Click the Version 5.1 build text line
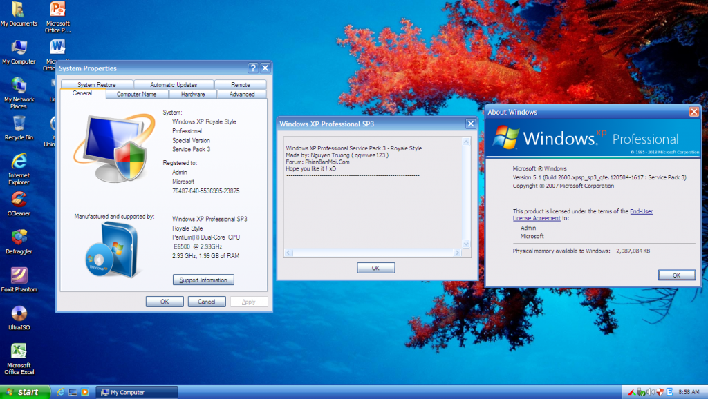Image resolution: width=708 pixels, height=399 pixels. (x=599, y=177)
